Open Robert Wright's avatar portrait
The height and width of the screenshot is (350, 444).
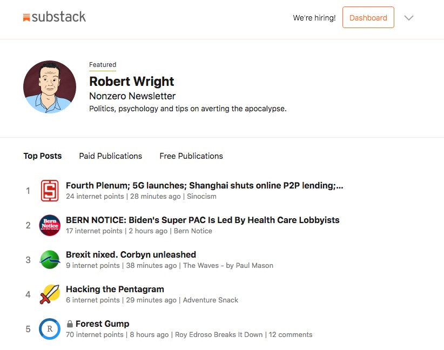pos(50,87)
